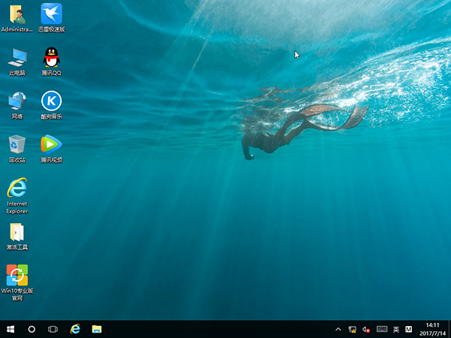Select the Internet Explorer desktop shortcut
Screen dimensions: 451x338
[17, 188]
